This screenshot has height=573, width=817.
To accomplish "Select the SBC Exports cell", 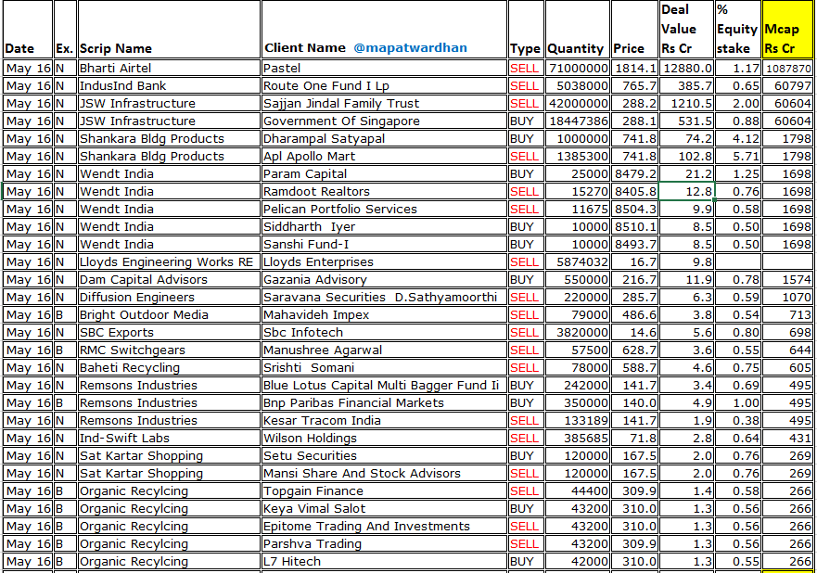I will (169, 333).
